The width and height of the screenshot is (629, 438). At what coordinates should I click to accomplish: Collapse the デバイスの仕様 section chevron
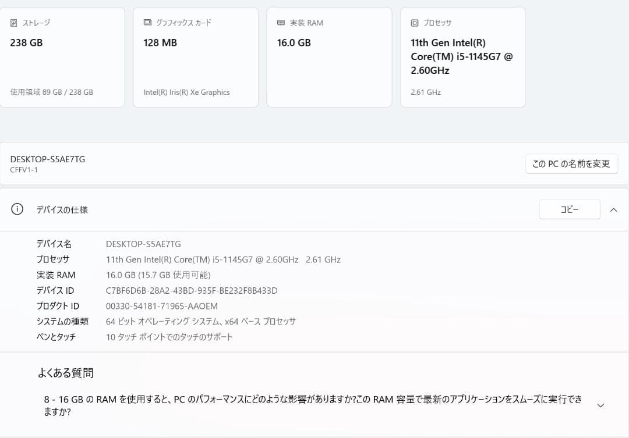pos(613,209)
